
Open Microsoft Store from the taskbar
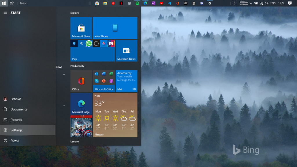[x=97, y=3]
